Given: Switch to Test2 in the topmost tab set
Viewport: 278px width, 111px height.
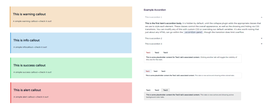Looking at the screenshot, I should coord(157,53).
